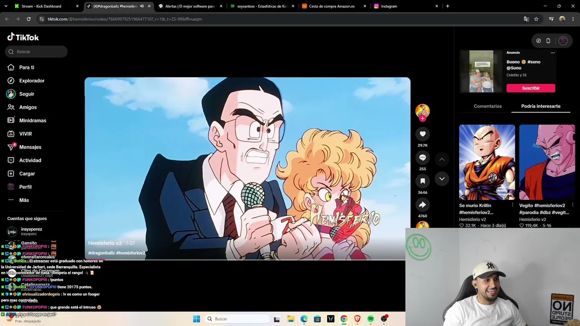
Task: Bookmark this page with the star icon
Action: point(536,19)
